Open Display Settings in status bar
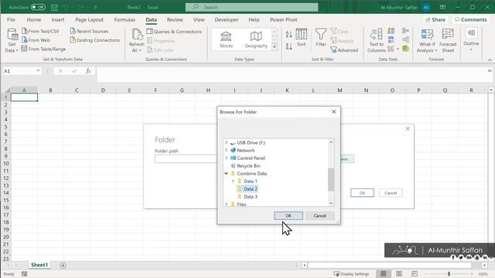Image resolution: width=495 pixels, height=278 pixels. tap(351, 274)
